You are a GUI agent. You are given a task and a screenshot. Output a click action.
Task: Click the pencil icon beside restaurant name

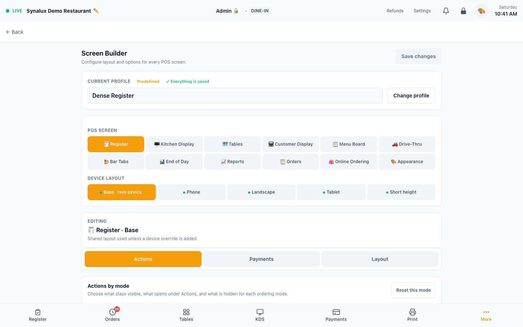(x=96, y=11)
